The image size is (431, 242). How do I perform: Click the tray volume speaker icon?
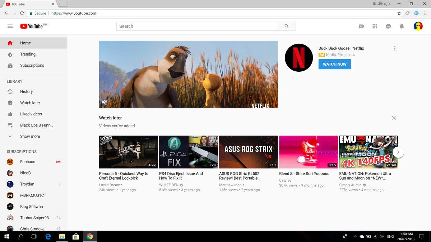click(382, 236)
